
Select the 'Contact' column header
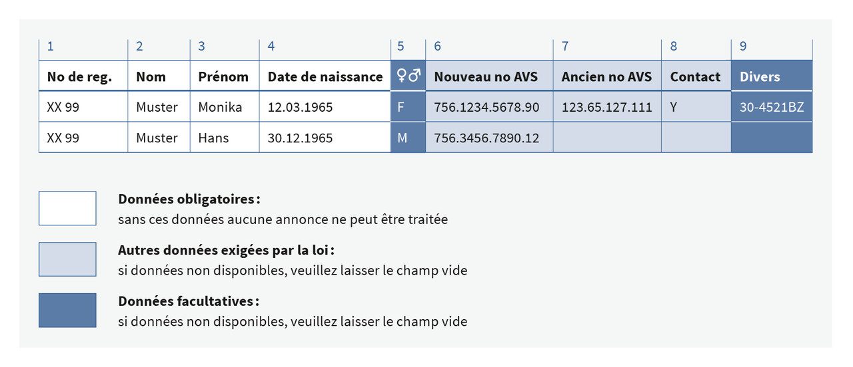tap(695, 76)
